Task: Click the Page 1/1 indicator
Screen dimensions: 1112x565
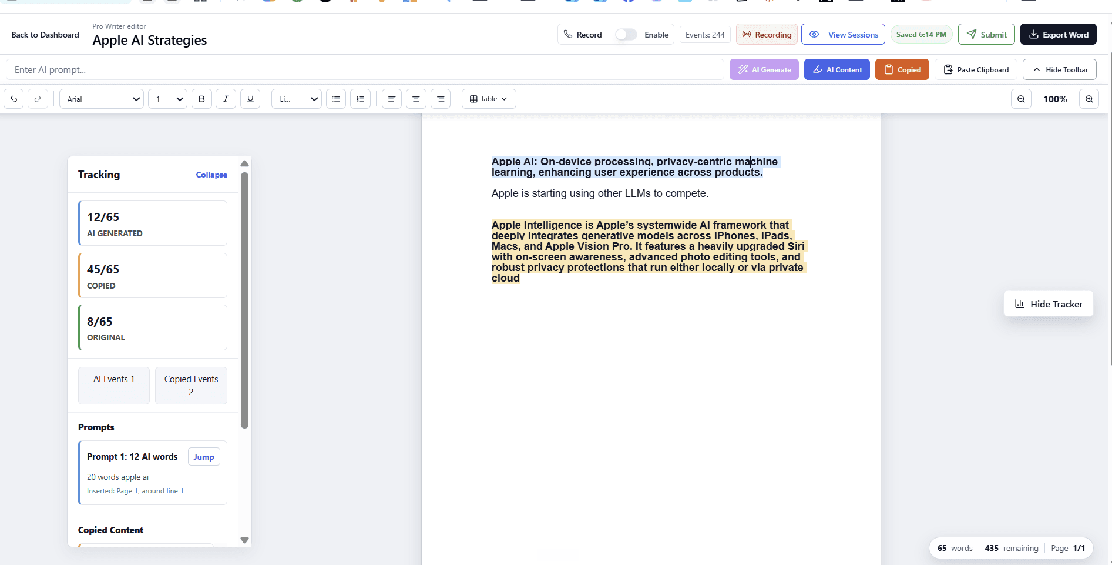Action: 1068,548
